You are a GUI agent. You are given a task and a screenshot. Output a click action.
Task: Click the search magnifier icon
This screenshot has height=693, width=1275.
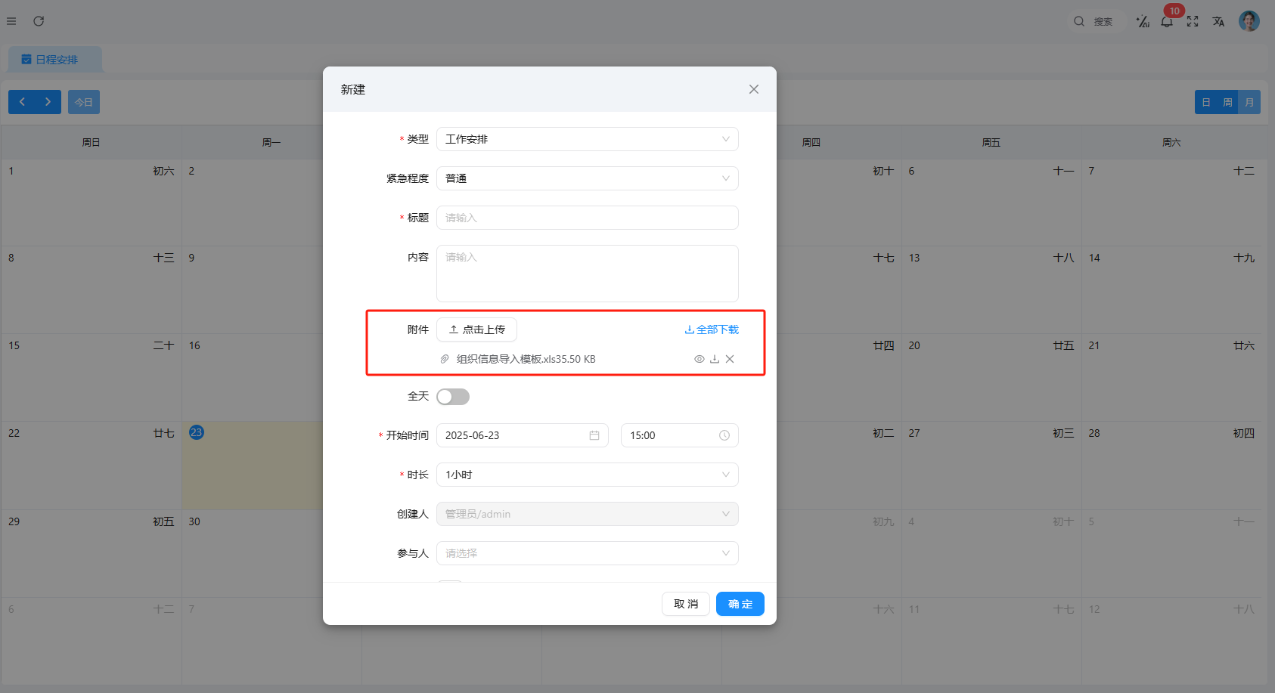(x=1079, y=21)
